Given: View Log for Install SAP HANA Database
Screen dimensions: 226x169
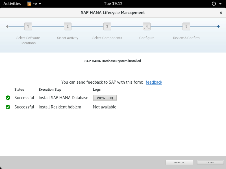Looking at the screenshot, I should 105,98.
